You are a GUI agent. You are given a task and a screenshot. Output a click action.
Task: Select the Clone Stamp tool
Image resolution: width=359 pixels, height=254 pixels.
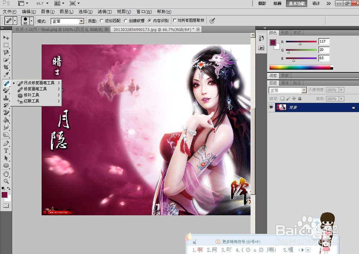point(6,98)
